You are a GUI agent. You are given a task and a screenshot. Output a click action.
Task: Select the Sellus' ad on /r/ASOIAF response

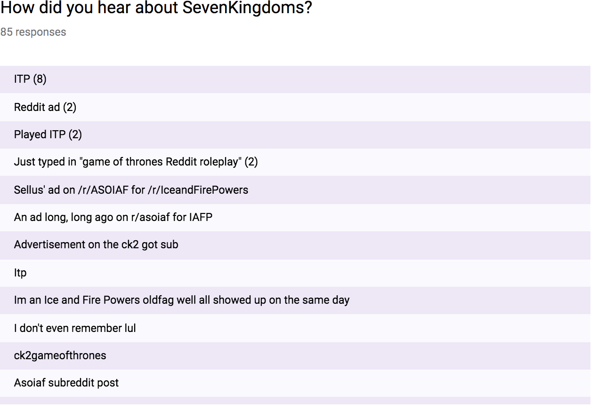[295, 189]
